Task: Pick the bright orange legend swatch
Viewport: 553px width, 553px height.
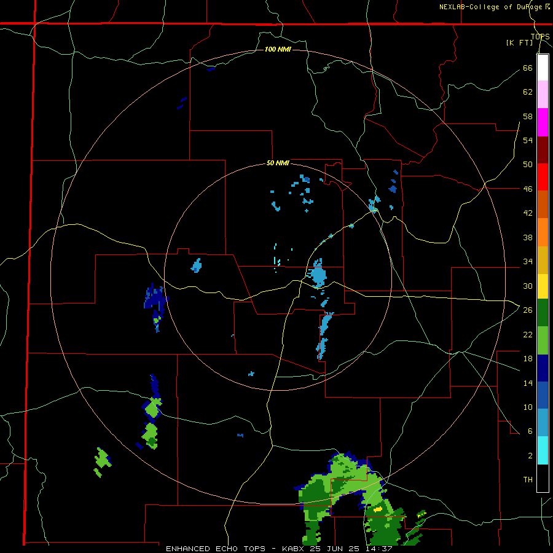Action: point(543,232)
